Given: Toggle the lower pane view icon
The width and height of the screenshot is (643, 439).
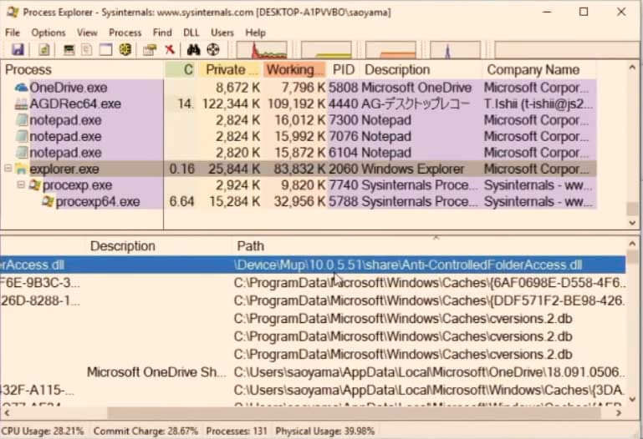Looking at the screenshot, I should click(x=106, y=50).
